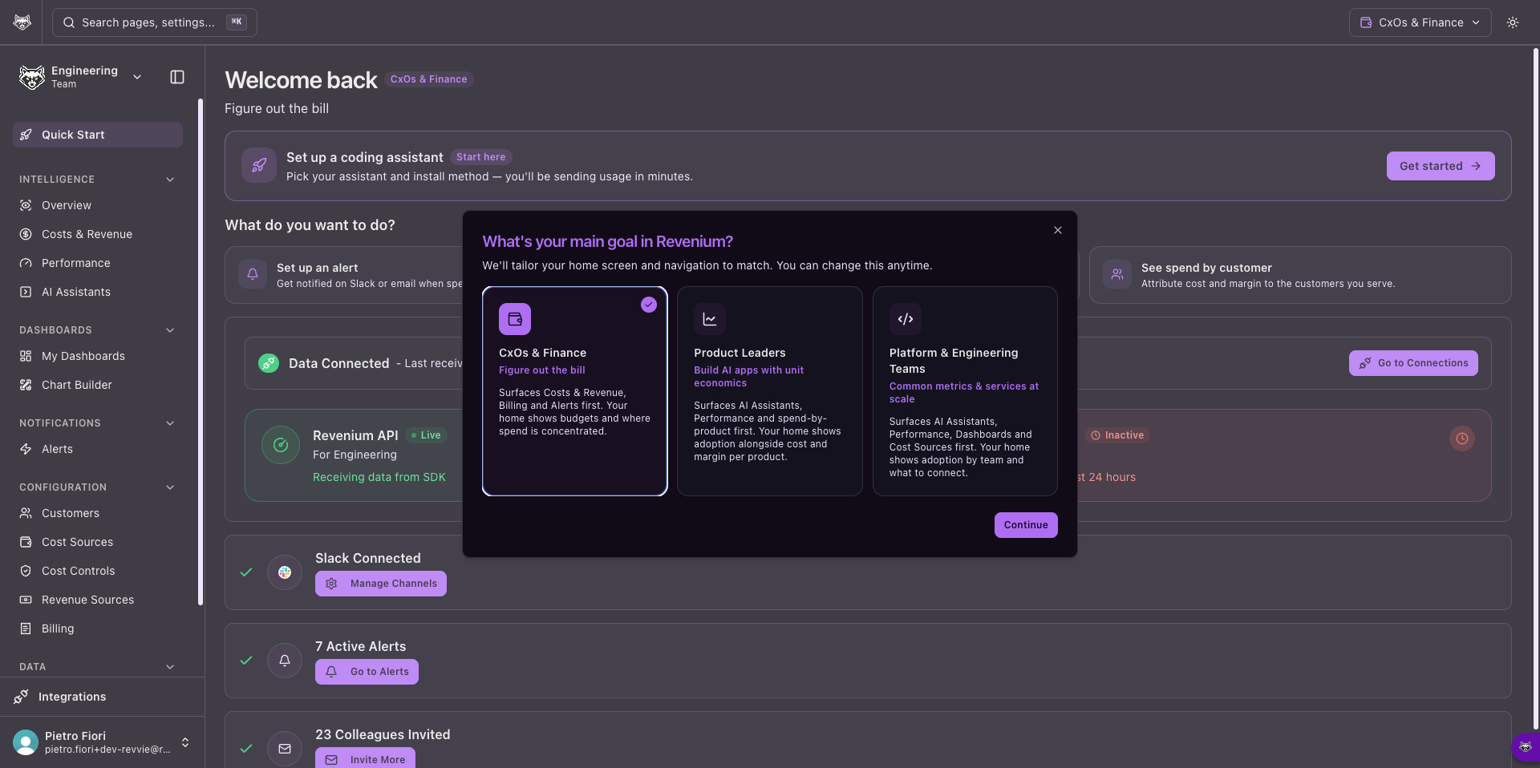Screen dimensions: 1540x768
Task: Select the Product Leaders goal card
Action: tap(770, 391)
